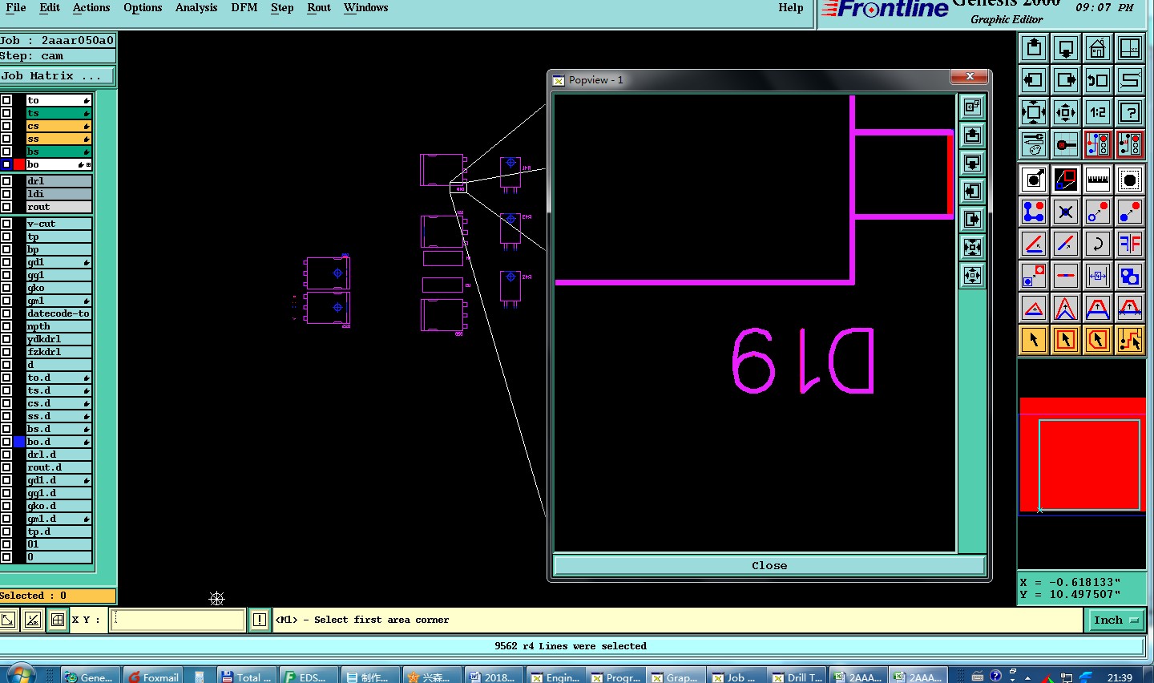The image size is (1154, 683).
Task: Select the datecode-to layer row
Action: (x=59, y=313)
